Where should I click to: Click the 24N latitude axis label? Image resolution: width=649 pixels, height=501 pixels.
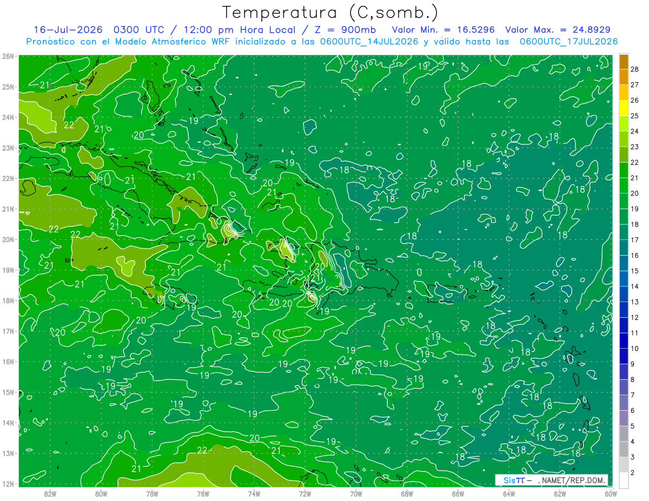click(x=8, y=117)
